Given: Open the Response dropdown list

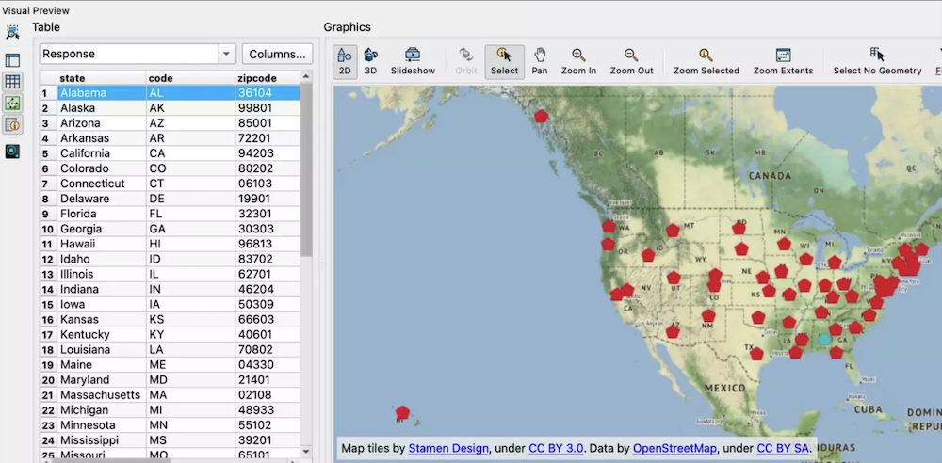Looking at the screenshot, I should tap(226, 54).
